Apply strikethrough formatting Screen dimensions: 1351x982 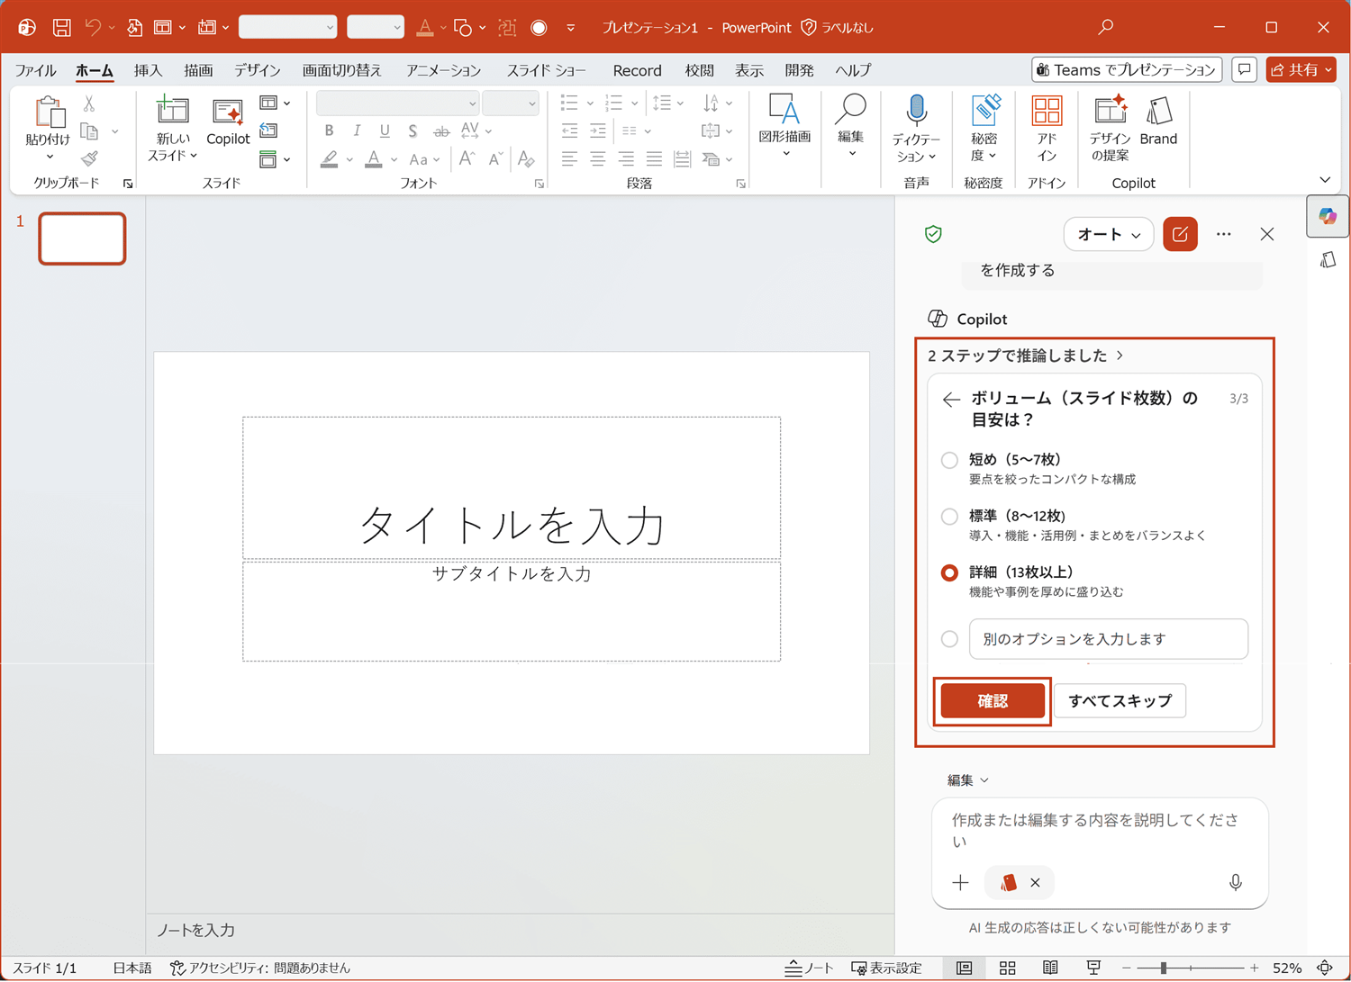pyautogui.click(x=440, y=131)
